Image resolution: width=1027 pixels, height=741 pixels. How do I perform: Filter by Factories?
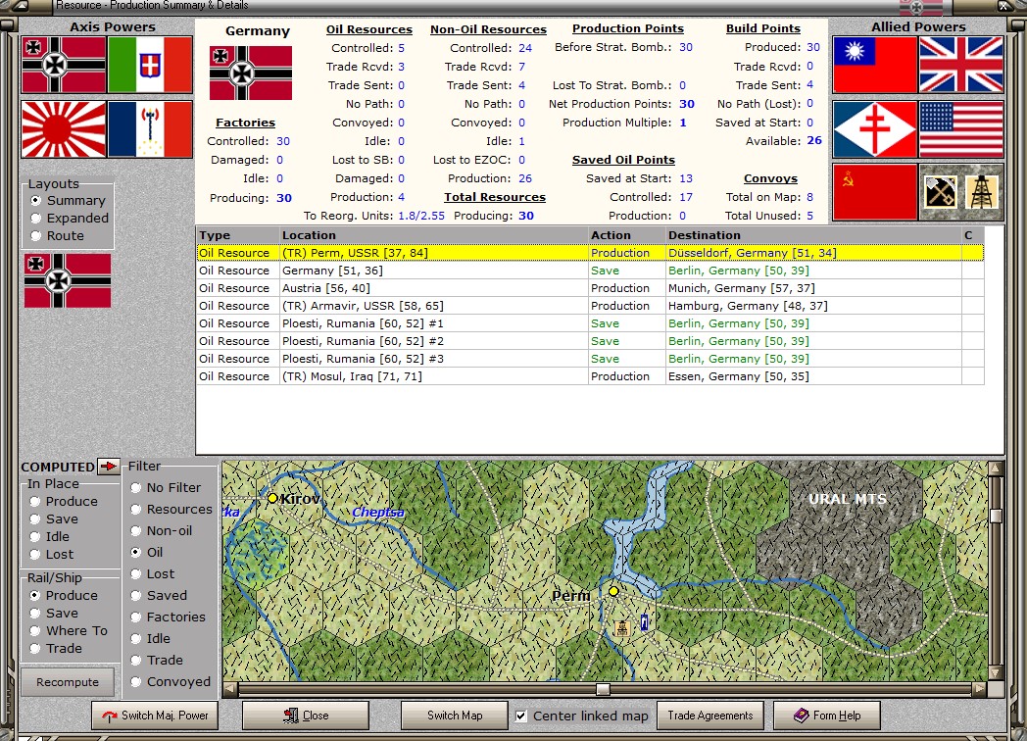[x=168, y=617]
